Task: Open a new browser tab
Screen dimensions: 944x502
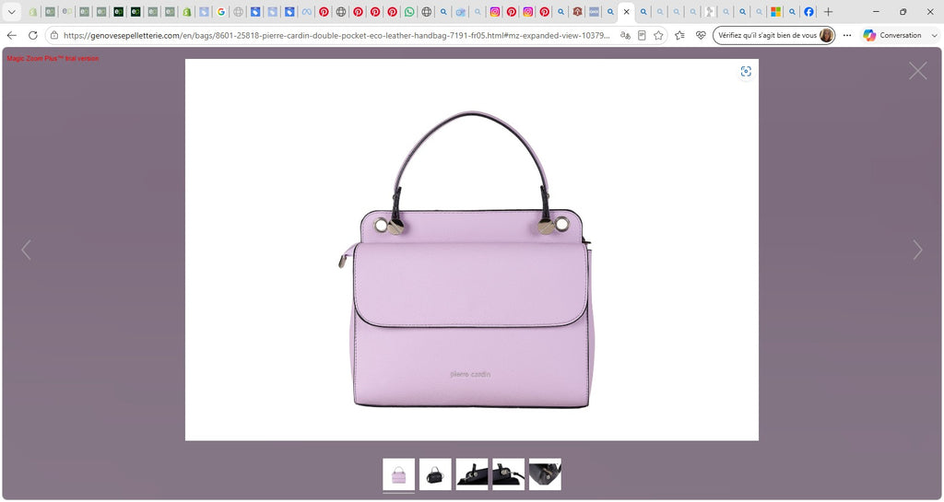Action: pos(829,11)
